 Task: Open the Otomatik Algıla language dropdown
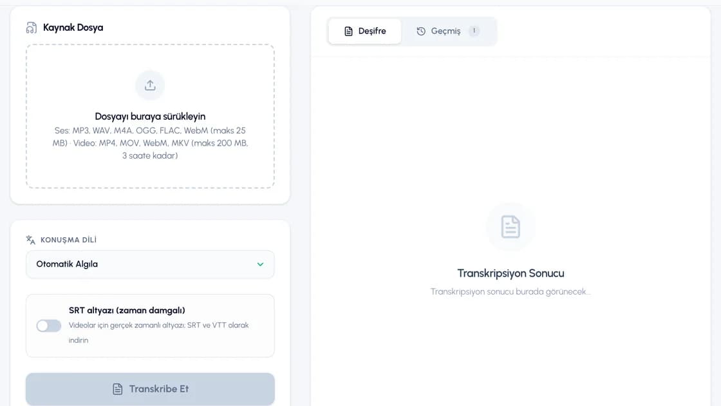pyautogui.click(x=151, y=264)
